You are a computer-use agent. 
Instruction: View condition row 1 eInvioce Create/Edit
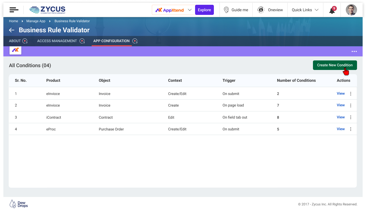point(341,94)
